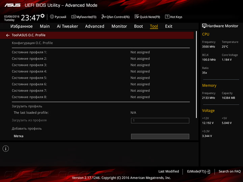The width and height of the screenshot is (243, 182).
Task: Open Qfan Control(F6) fan icon
Action: pyautogui.click(x=103, y=17)
